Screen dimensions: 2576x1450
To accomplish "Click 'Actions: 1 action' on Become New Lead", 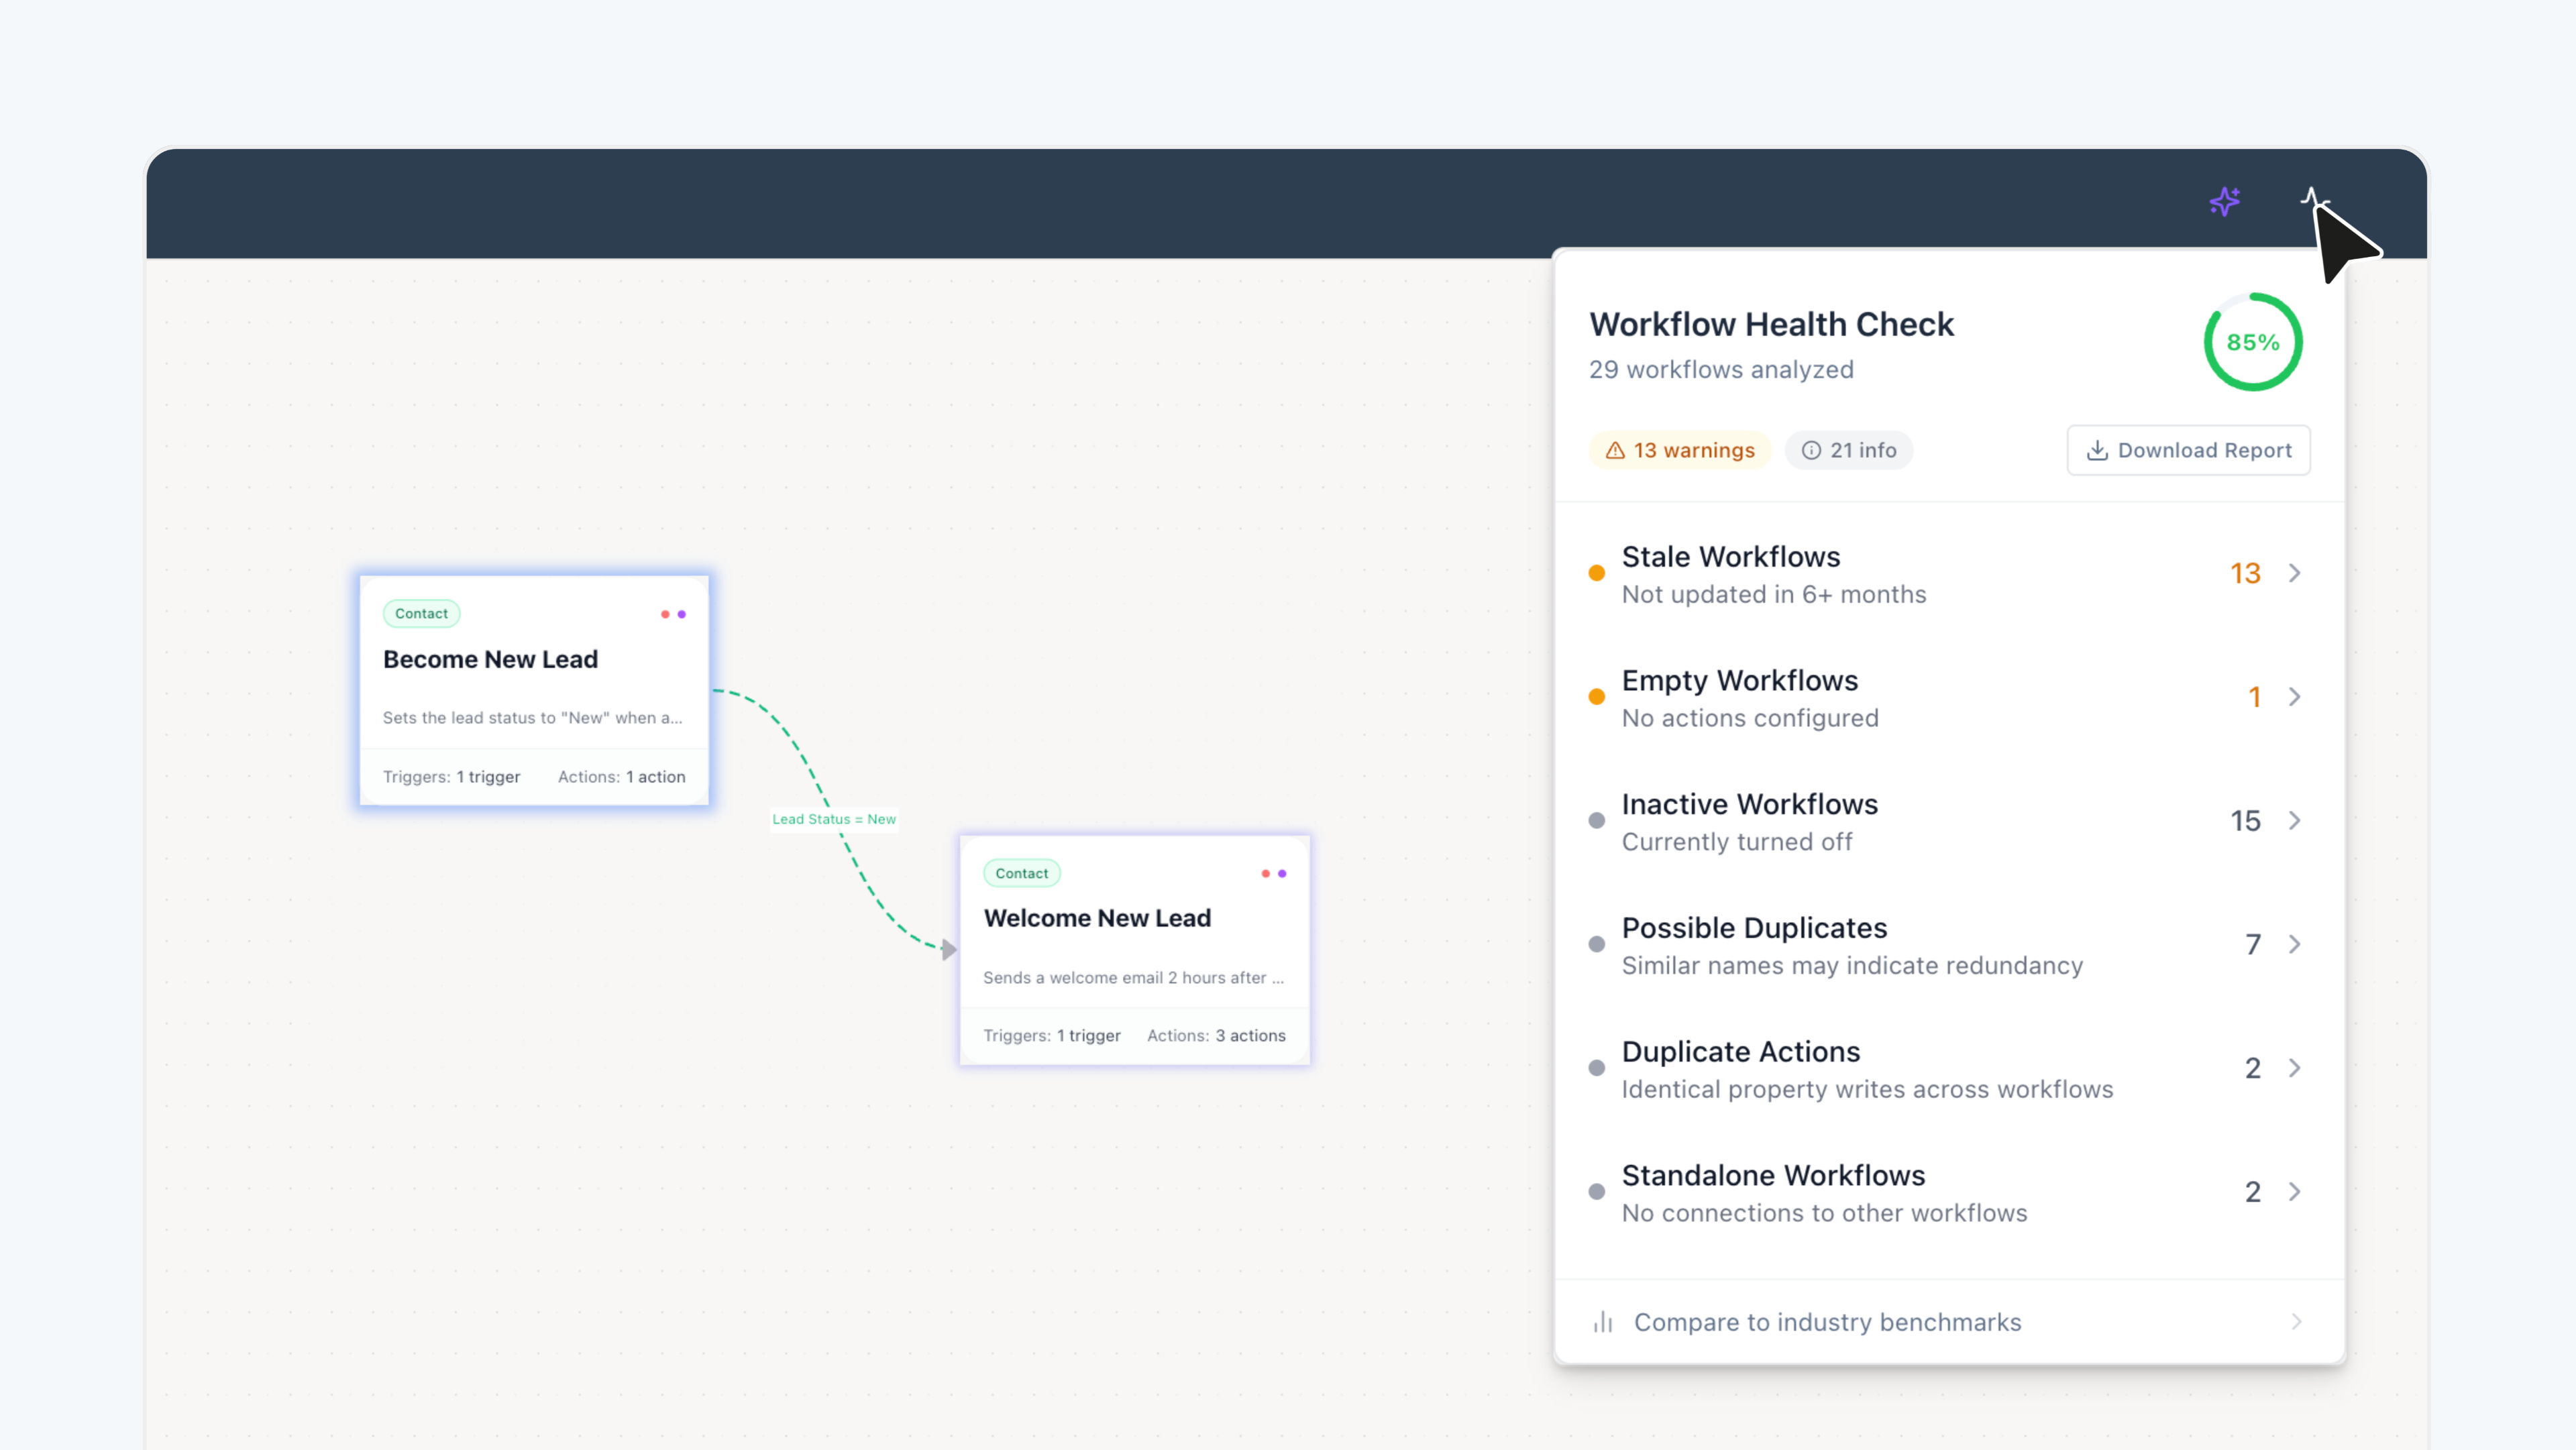I will click(x=621, y=777).
